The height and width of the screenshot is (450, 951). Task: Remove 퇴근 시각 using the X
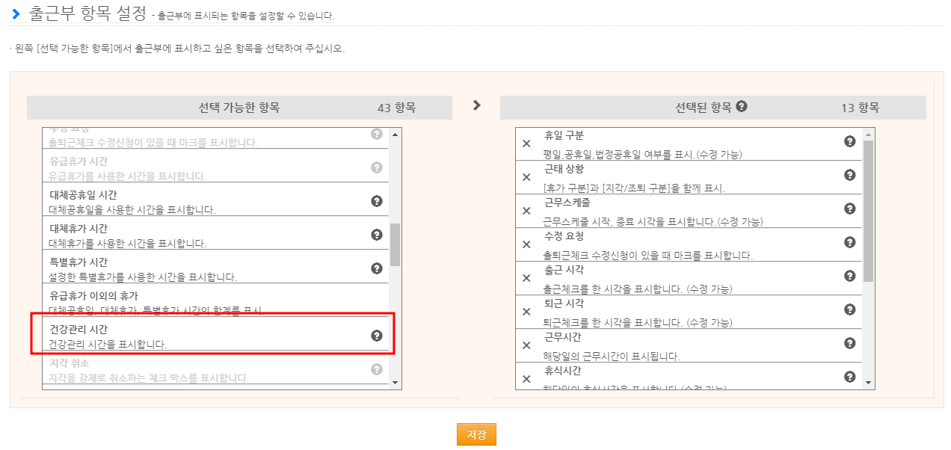[x=526, y=312]
